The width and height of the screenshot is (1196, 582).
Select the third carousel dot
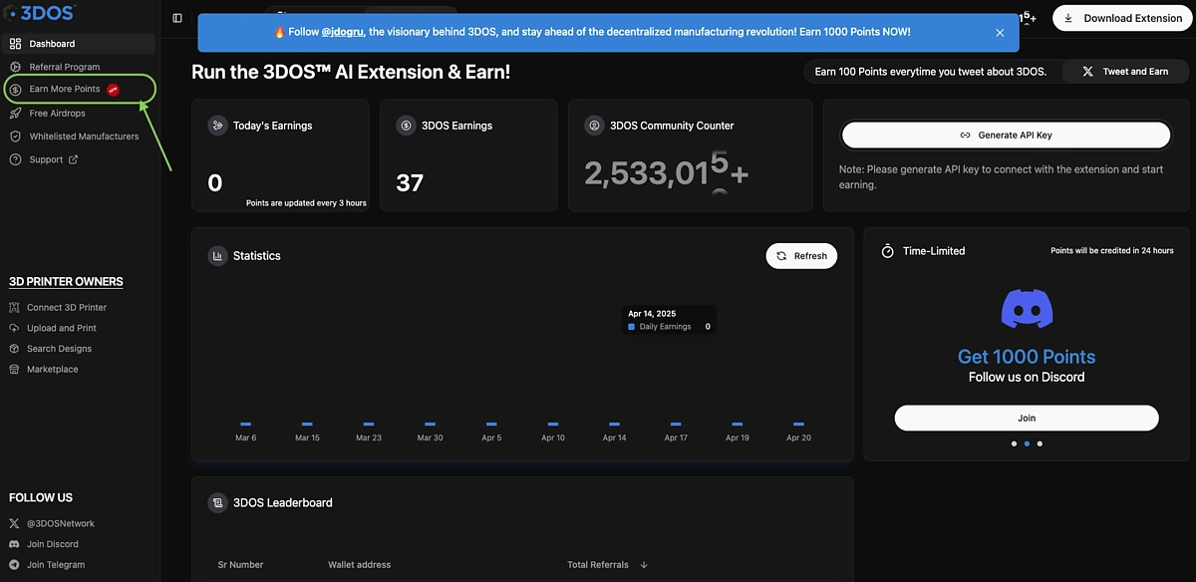coord(1040,443)
